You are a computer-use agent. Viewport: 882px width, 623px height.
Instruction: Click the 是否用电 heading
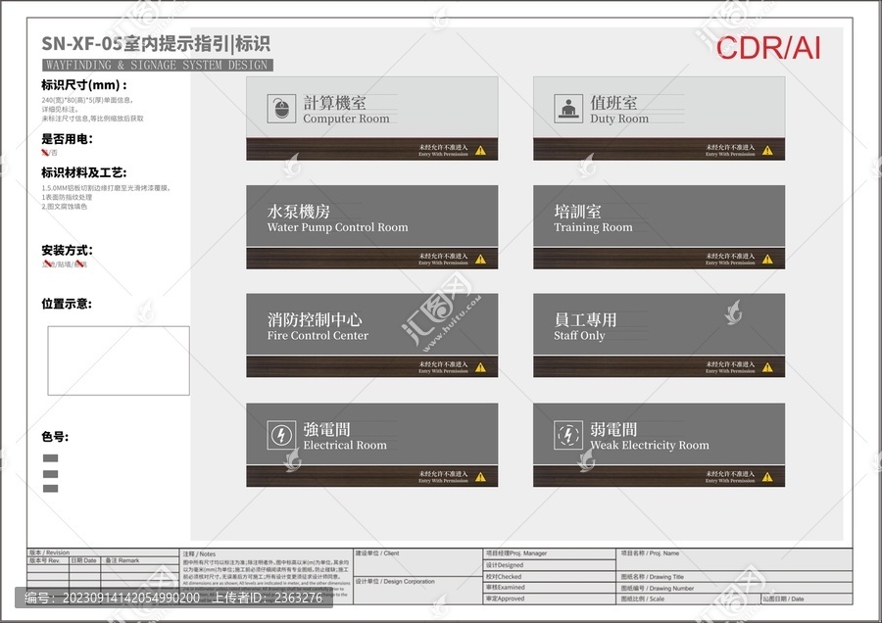[67, 139]
